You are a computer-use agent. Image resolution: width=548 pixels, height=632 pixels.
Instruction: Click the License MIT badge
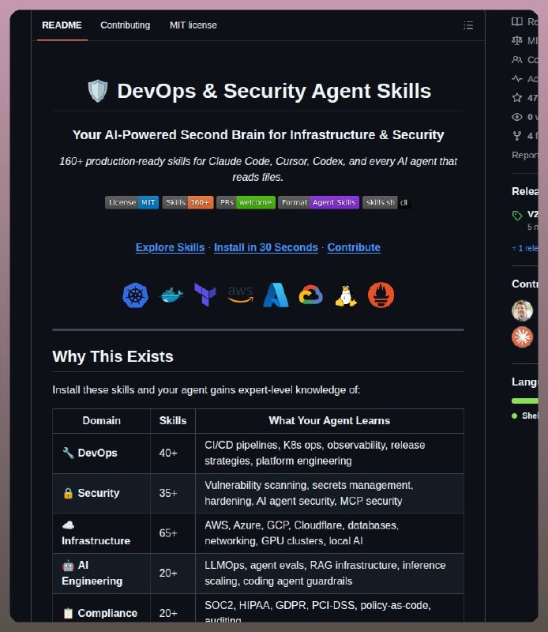[132, 202]
